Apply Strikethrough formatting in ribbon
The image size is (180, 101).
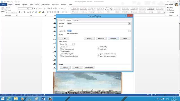(28, 12)
